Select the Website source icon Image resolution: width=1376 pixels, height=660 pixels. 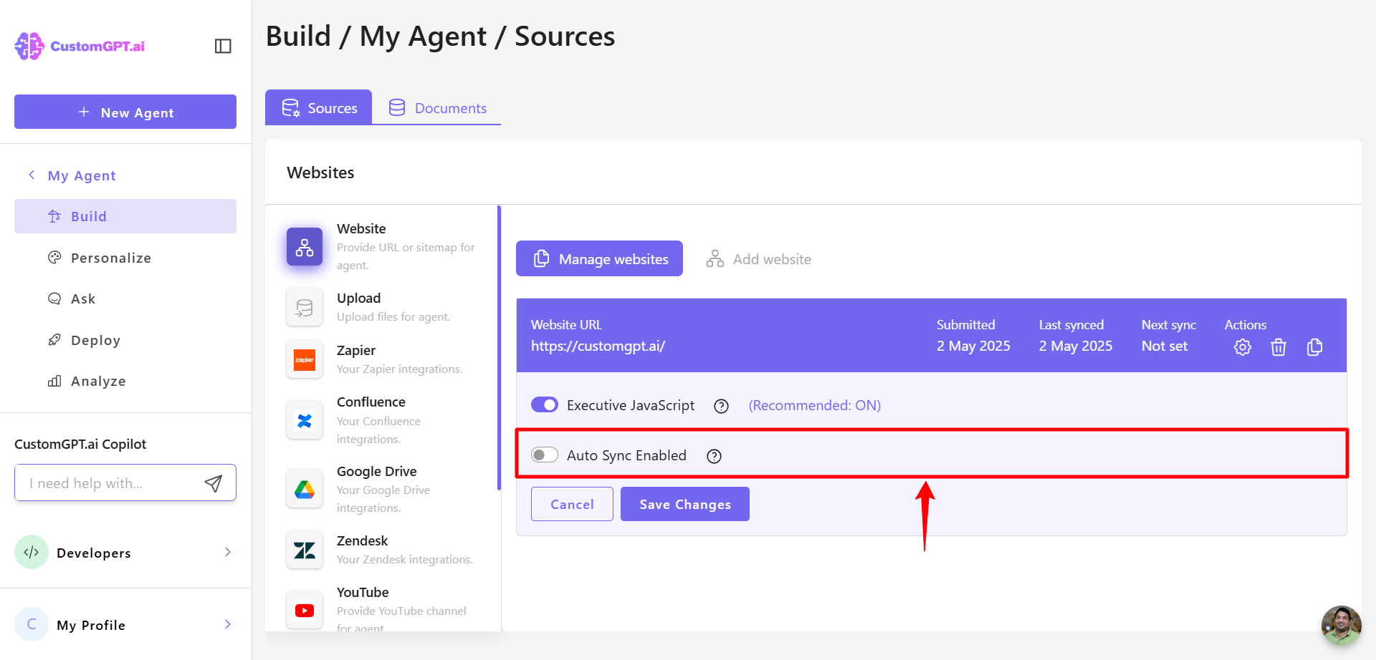[x=305, y=247]
